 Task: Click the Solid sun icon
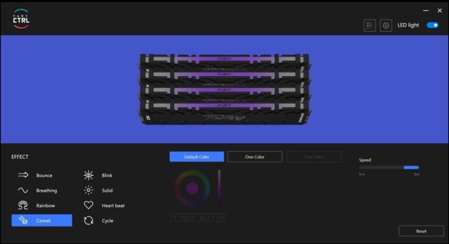pyautogui.click(x=88, y=190)
